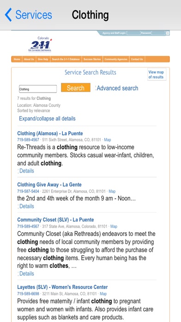This screenshot has height=322, width=181.
Task: Toggle Expand/collapse all details
Action: point(47,118)
